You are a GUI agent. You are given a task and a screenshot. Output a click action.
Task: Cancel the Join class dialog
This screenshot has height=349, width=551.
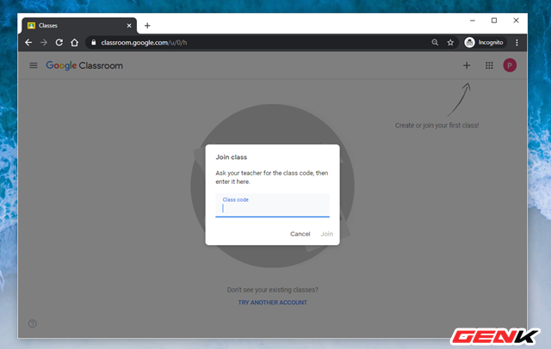tap(300, 234)
